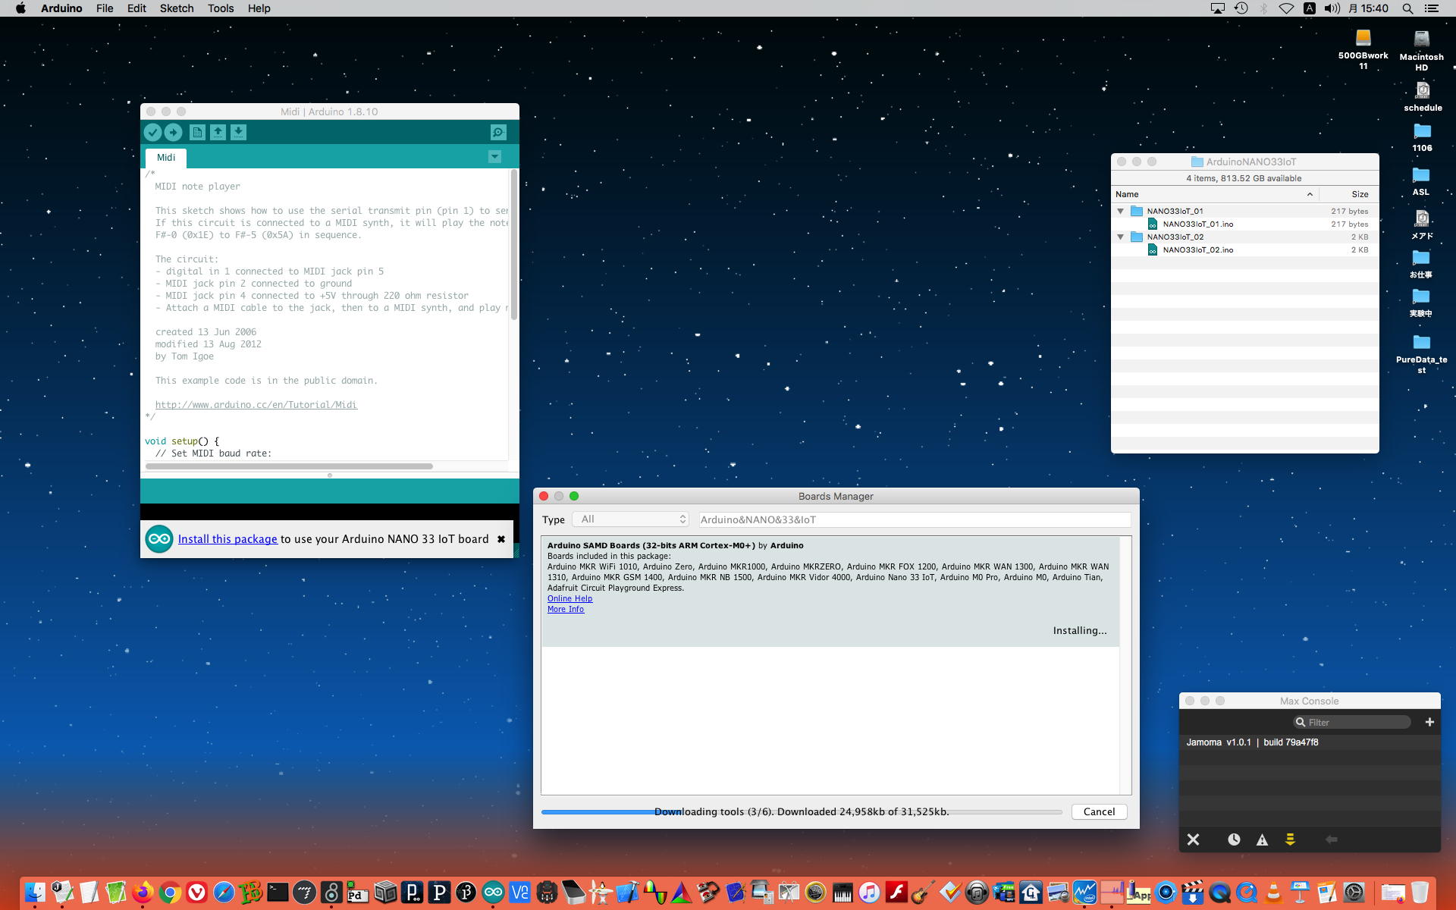Screen dimensions: 1456x910
Task: Click the Install this package link
Action: (227, 539)
